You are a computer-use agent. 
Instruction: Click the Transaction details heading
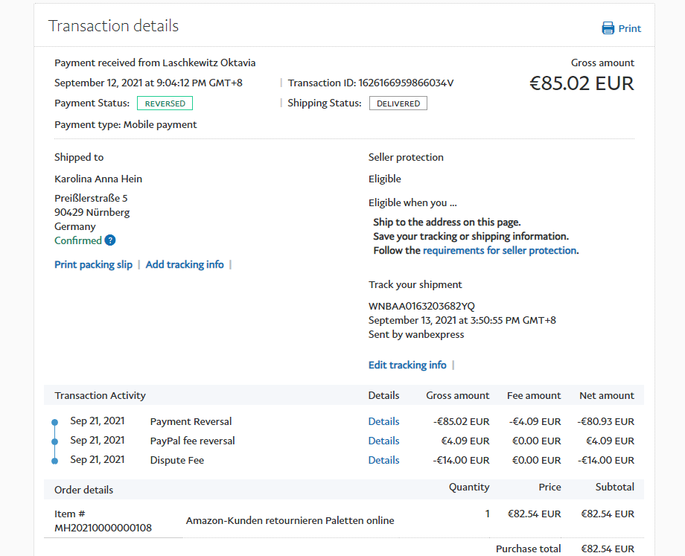pos(113,26)
